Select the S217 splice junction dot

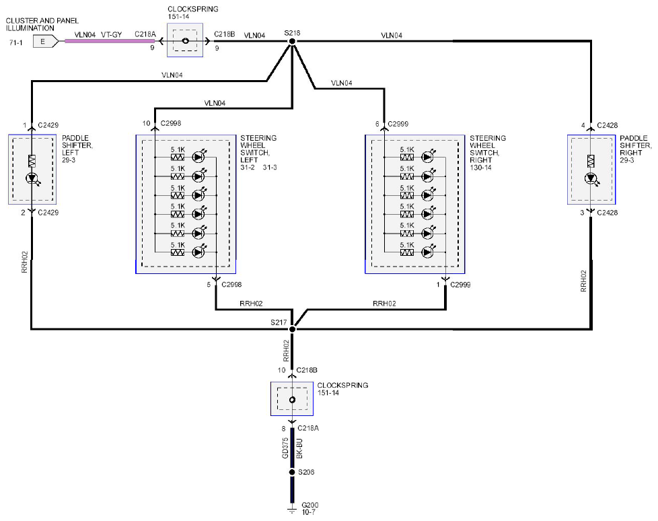point(293,329)
